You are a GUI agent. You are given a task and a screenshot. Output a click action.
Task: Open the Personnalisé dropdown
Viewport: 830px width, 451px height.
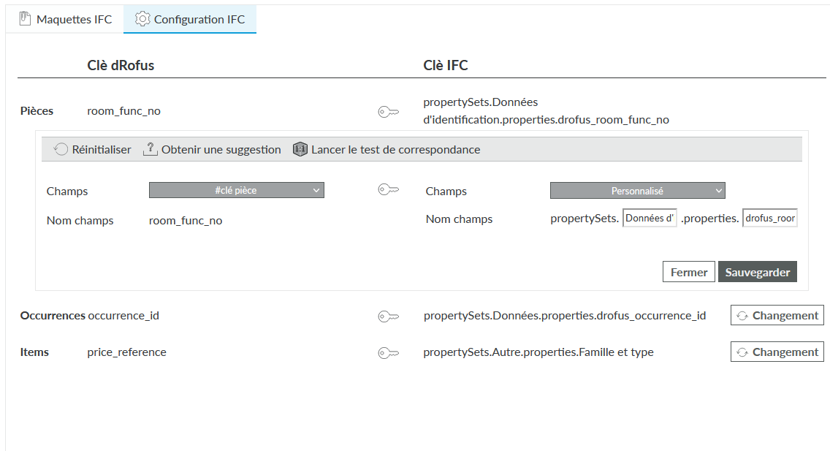(x=637, y=191)
